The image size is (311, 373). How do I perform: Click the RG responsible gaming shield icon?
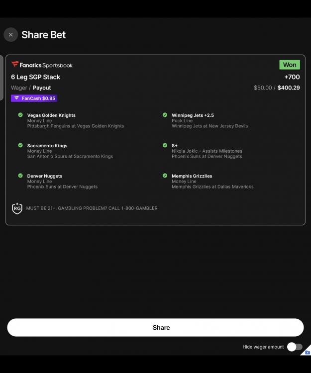click(17, 208)
